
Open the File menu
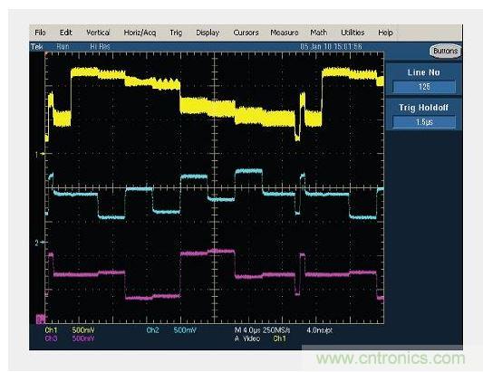[x=40, y=33]
